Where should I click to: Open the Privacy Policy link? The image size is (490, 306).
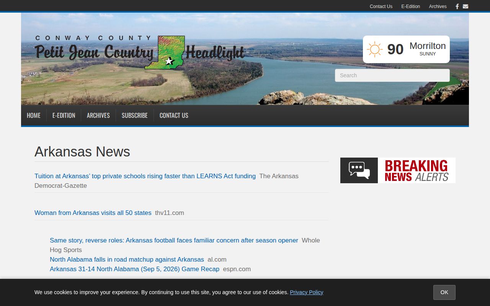(307, 292)
